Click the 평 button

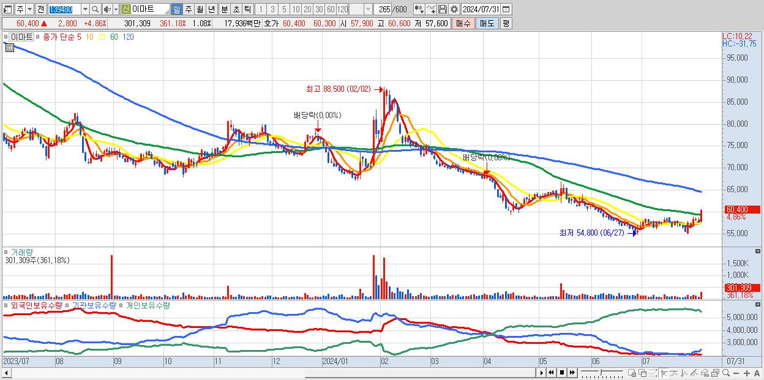[x=506, y=23]
